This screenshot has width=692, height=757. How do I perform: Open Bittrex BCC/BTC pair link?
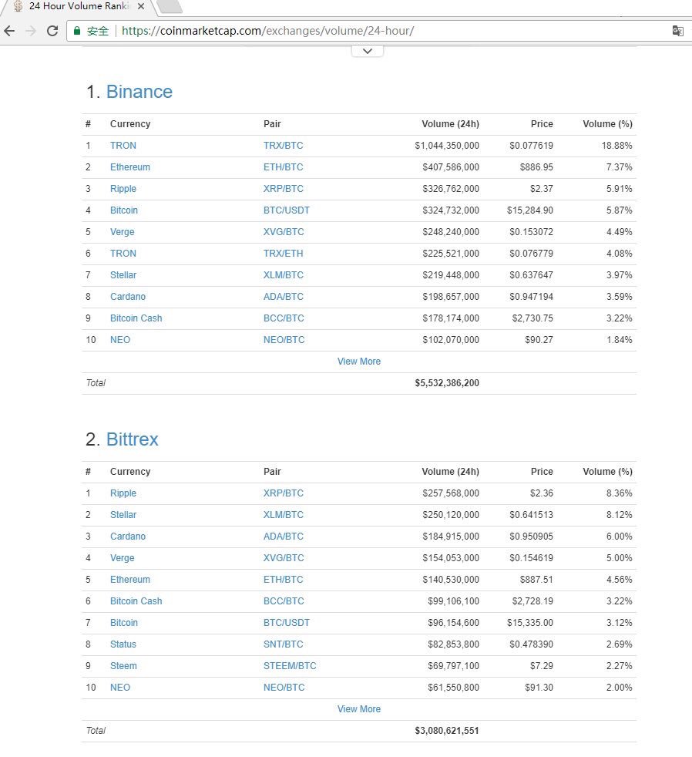point(284,601)
